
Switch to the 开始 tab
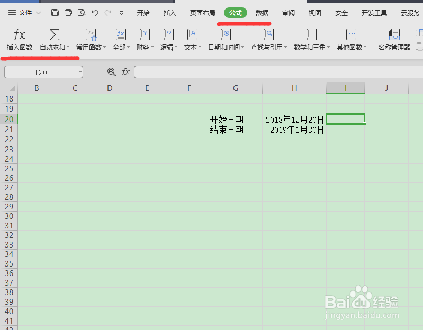(143, 13)
